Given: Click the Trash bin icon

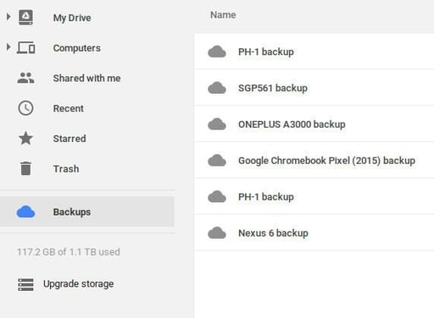Looking at the screenshot, I should [x=25, y=168].
